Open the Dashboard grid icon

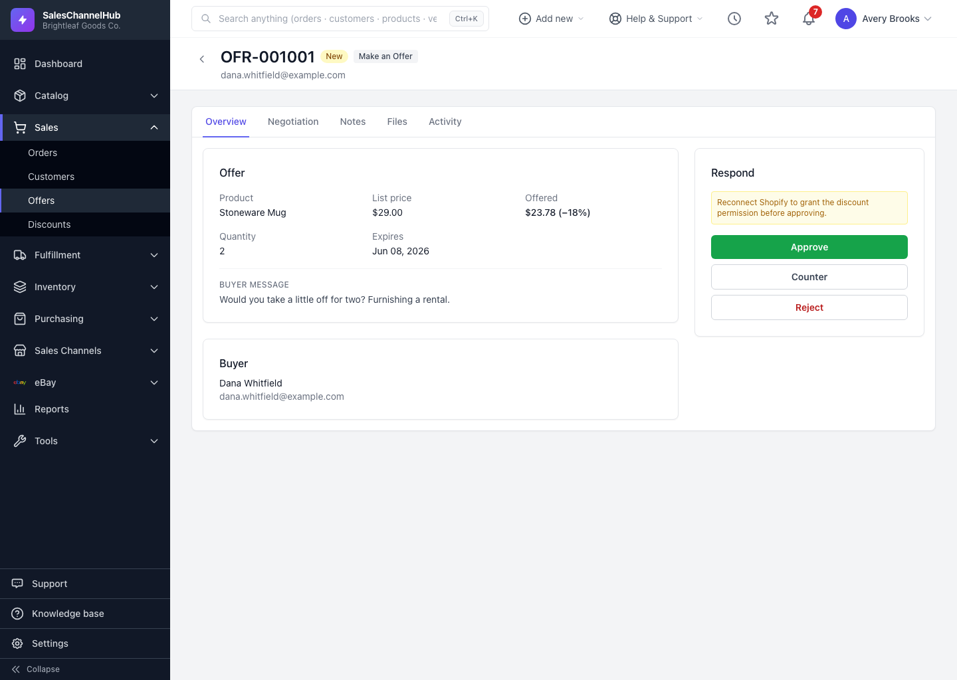pyautogui.click(x=20, y=64)
